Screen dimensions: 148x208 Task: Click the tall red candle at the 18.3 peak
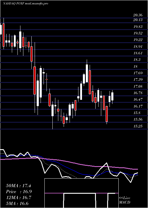point(90,82)
